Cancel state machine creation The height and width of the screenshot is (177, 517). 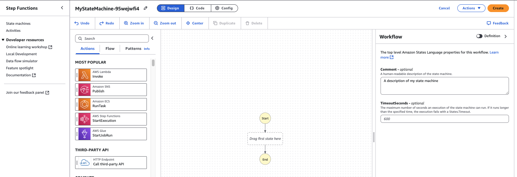pos(444,8)
